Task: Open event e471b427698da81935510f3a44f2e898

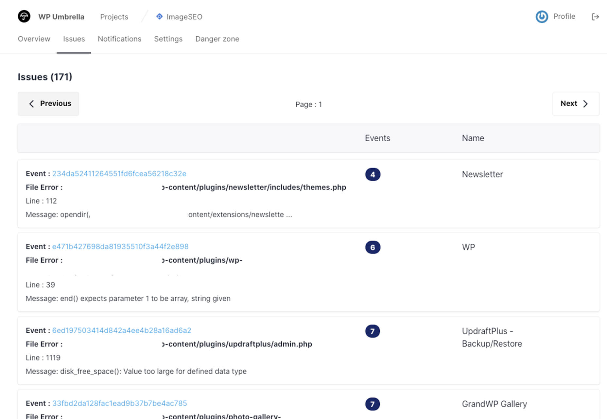Action: click(120, 247)
